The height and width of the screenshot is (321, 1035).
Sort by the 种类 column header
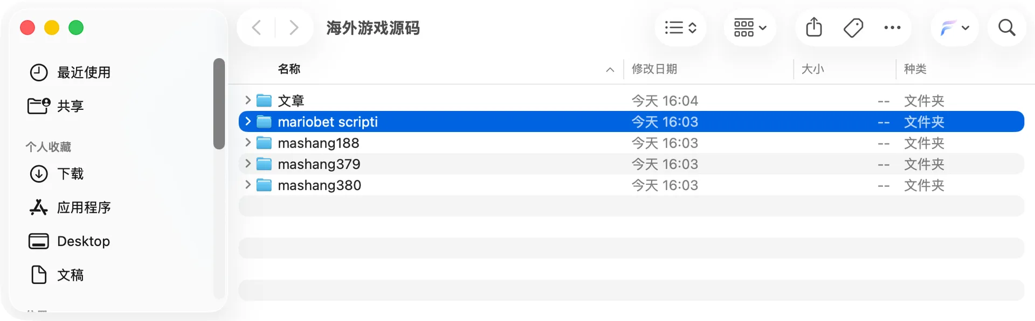[x=915, y=69]
